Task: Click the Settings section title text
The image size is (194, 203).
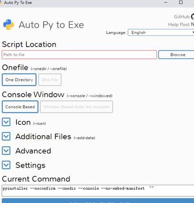Action: pyautogui.click(x=30, y=166)
